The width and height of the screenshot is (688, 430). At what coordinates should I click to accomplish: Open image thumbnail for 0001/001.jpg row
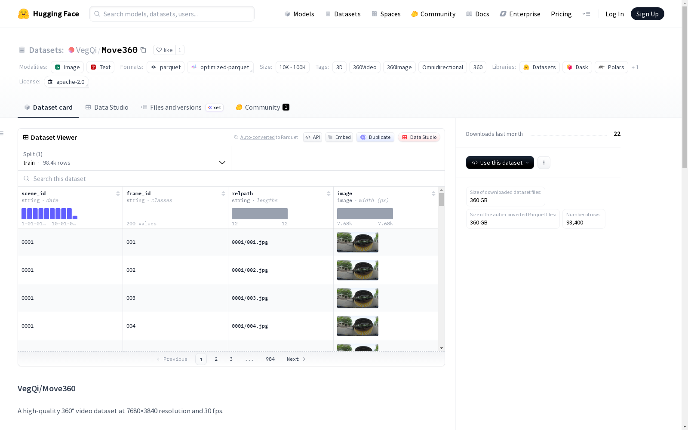pyautogui.click(x=358, y=242)
